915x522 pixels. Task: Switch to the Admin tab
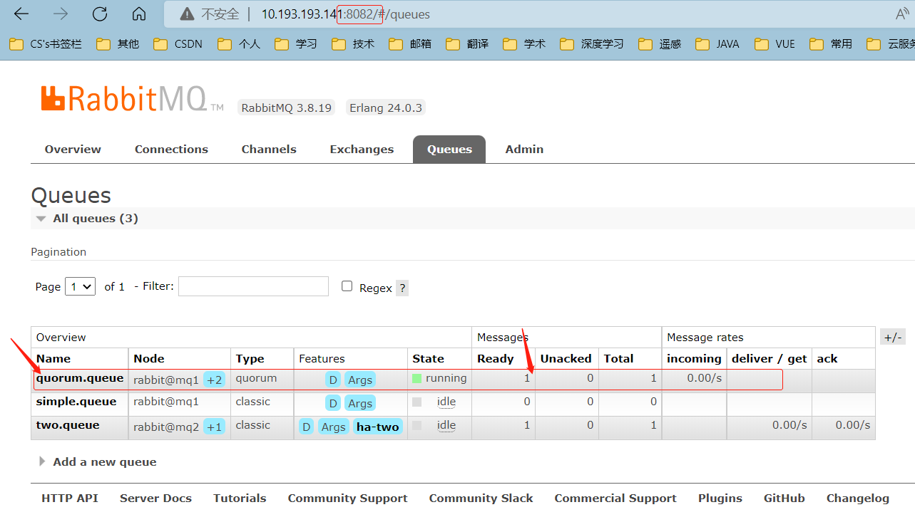(524, 149)
